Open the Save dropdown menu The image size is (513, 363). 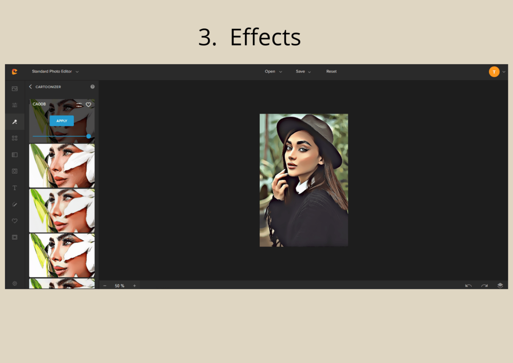click(x=303, y=71)
